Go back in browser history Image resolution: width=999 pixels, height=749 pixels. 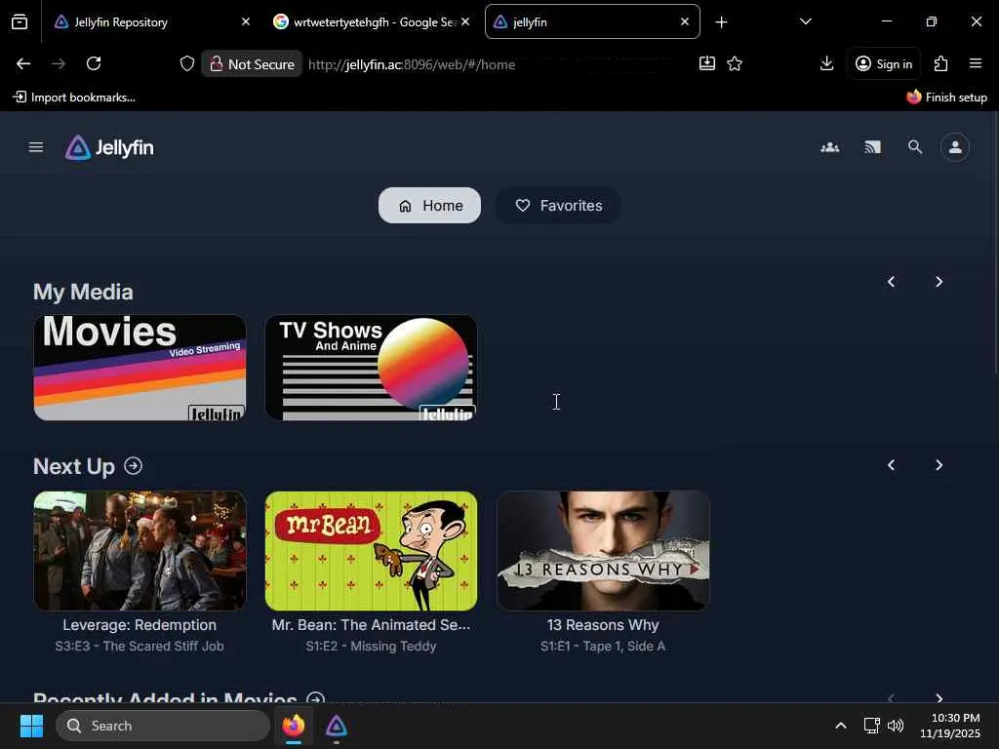23,63
